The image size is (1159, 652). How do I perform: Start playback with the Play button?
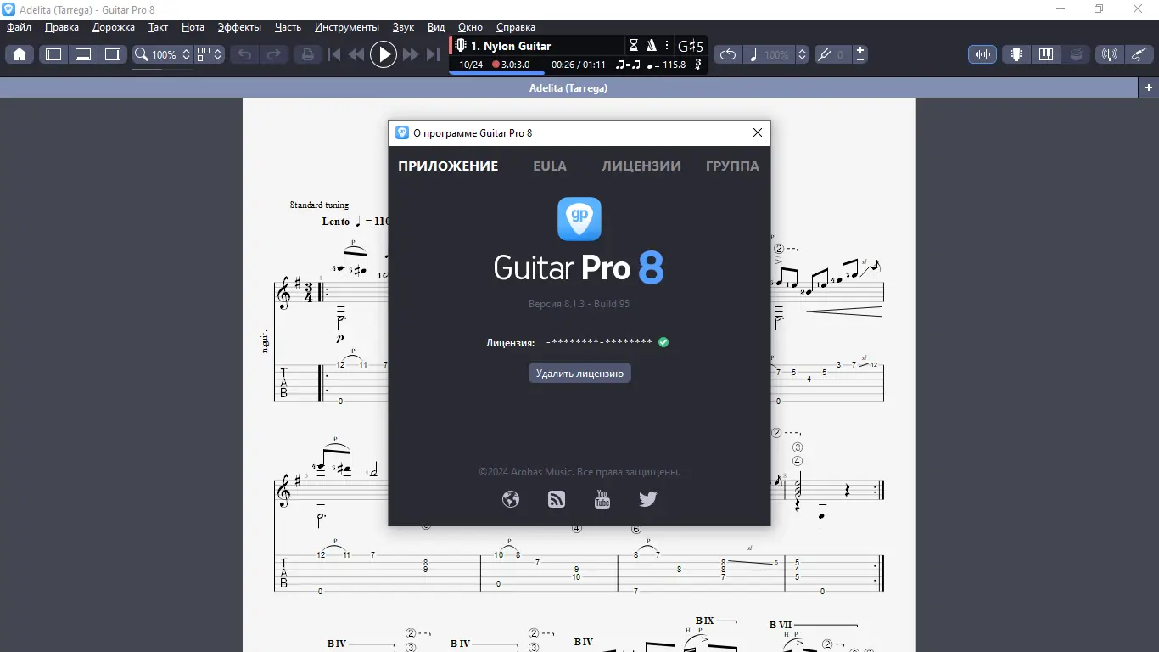(x=384, y=54)
